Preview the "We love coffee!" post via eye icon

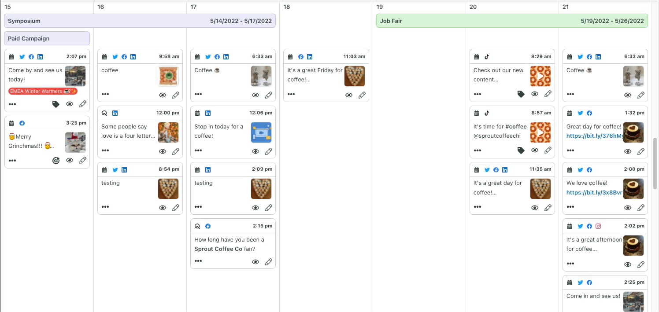point(627,207)
